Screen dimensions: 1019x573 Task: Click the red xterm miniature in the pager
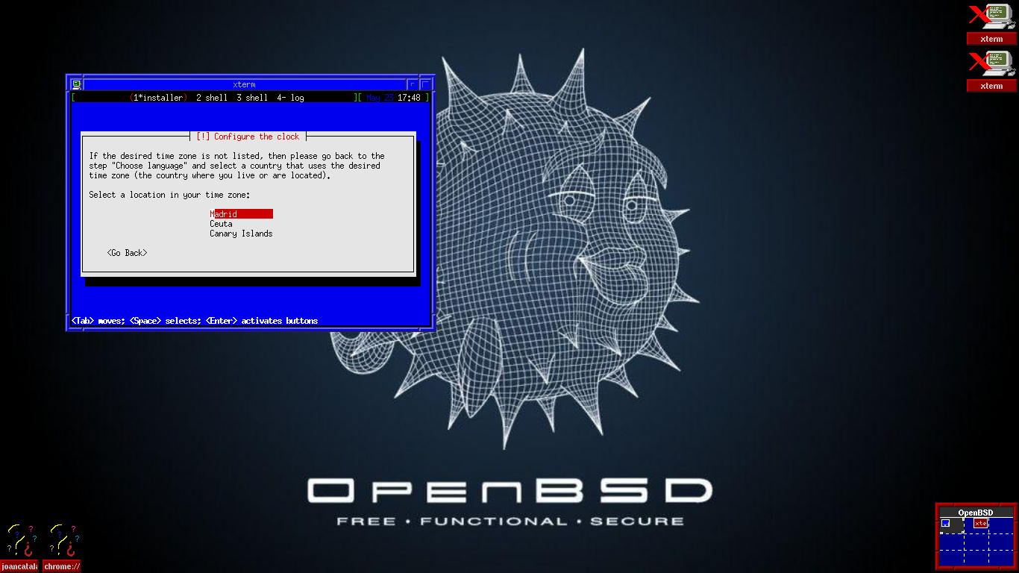pyautogui.click(x=980, y=523)
